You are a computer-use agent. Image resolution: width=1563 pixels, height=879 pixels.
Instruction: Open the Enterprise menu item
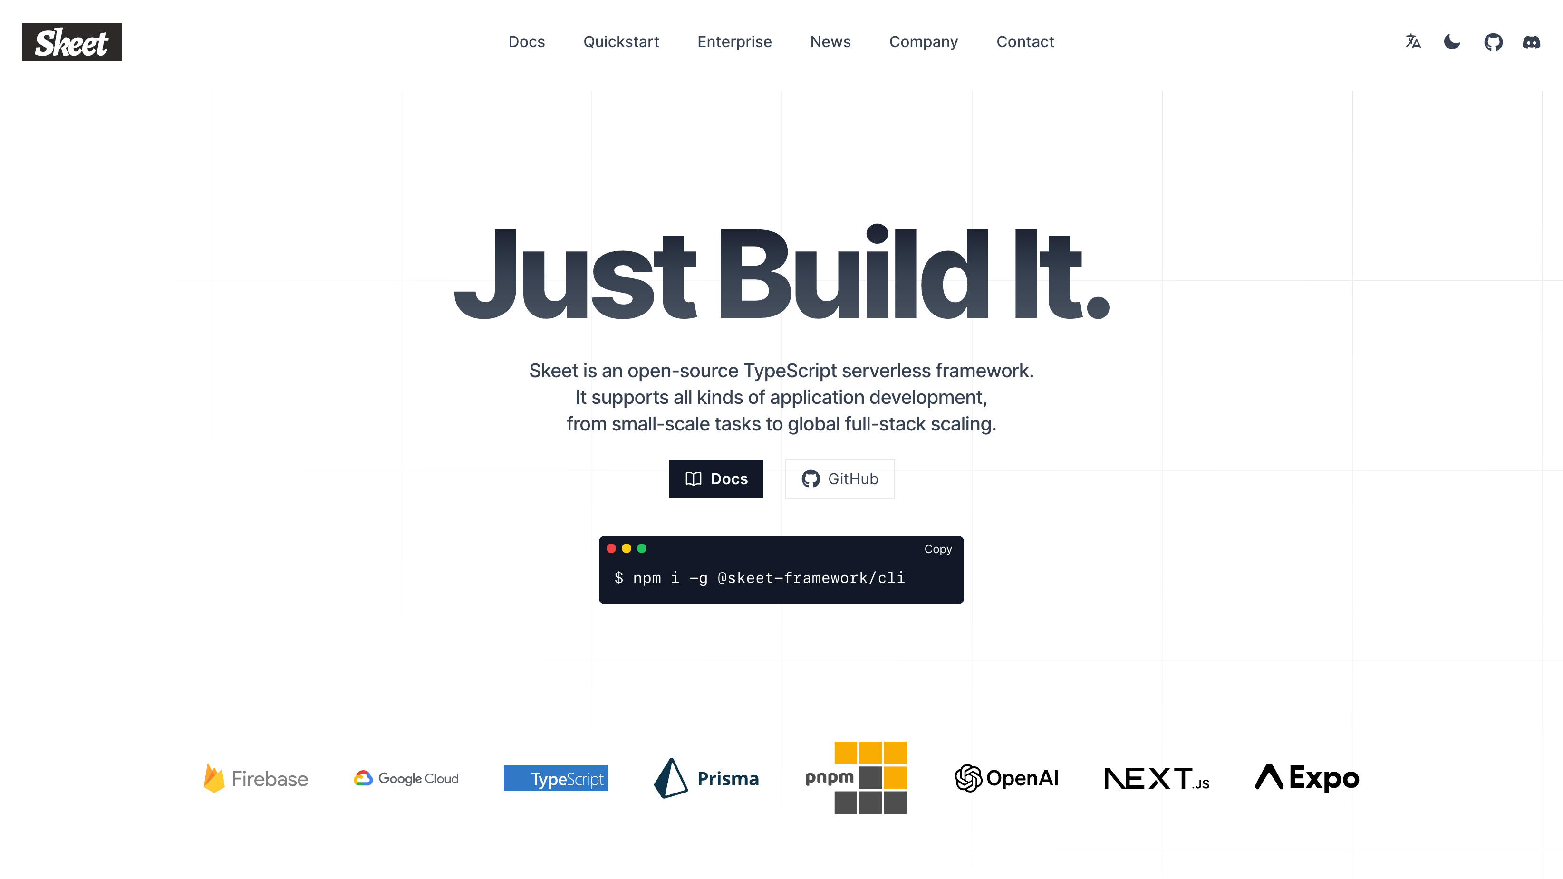734,42
